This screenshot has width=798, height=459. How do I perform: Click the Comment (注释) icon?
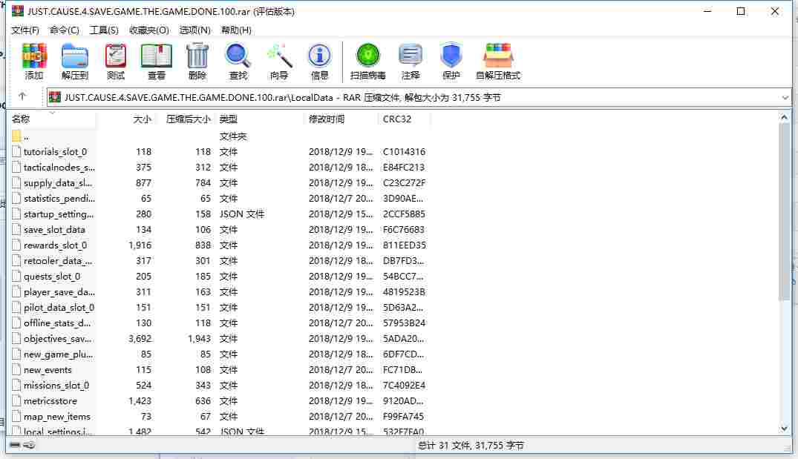coord(411,56)
